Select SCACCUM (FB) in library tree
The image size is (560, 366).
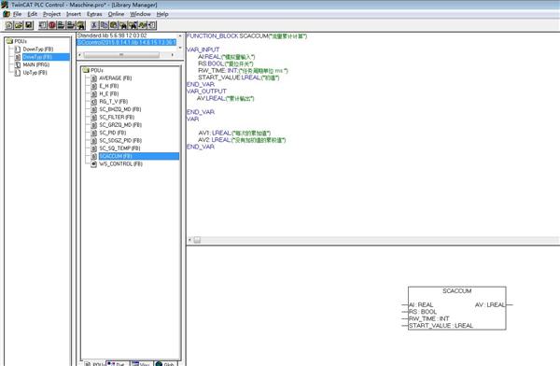tap(139, 156)
